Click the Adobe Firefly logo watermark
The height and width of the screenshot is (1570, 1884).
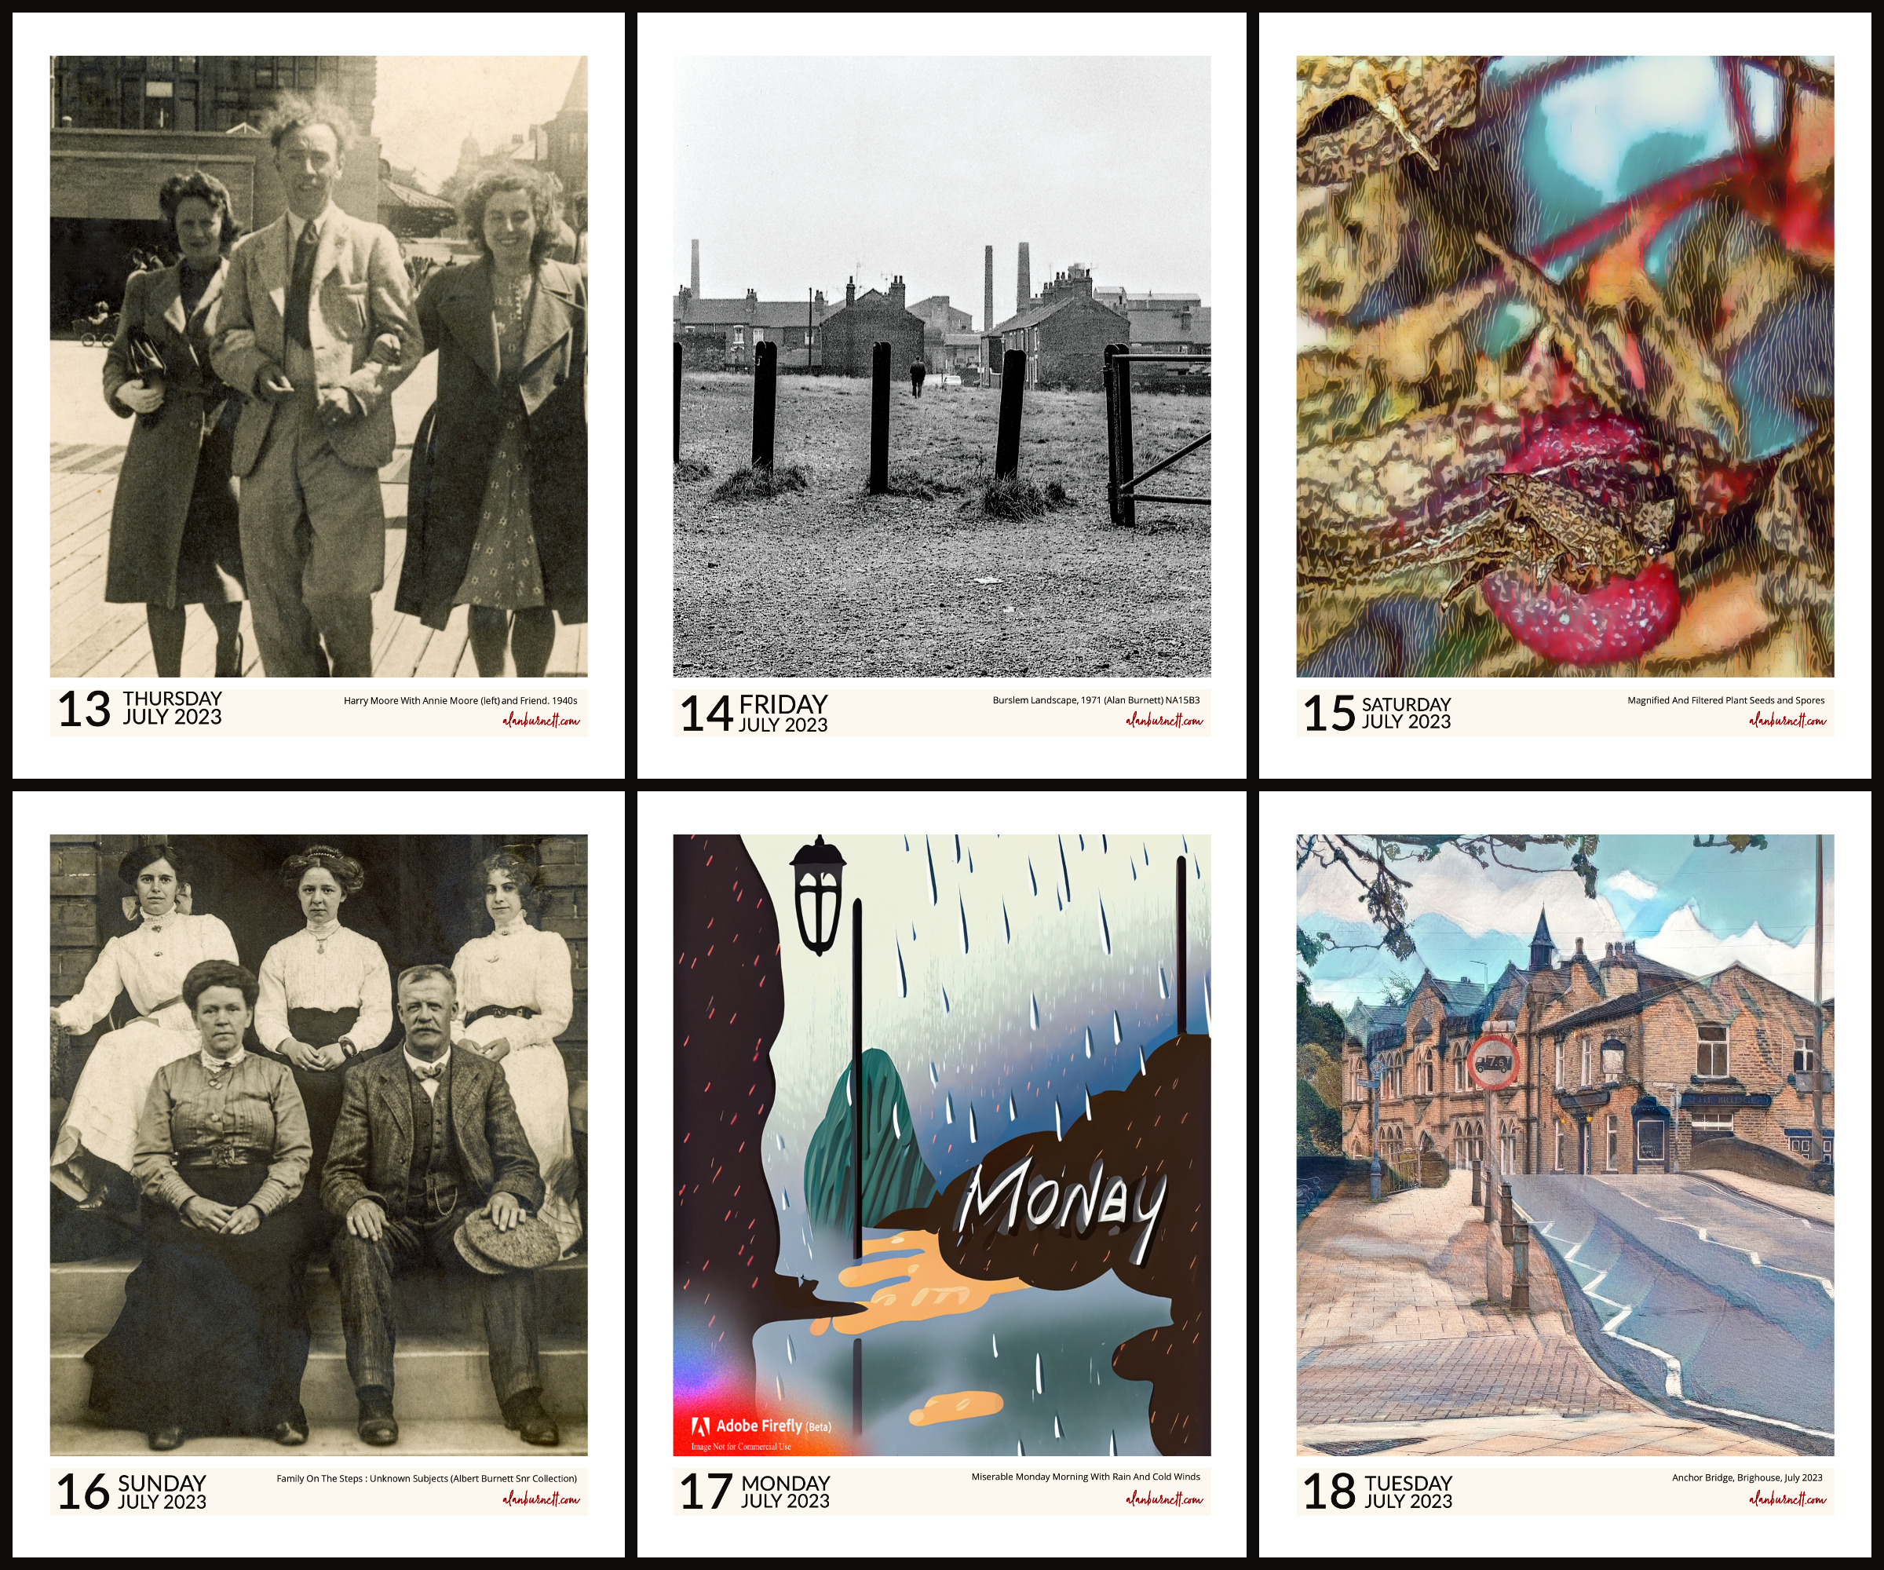pyautogui.click(x=761, y=1430)
